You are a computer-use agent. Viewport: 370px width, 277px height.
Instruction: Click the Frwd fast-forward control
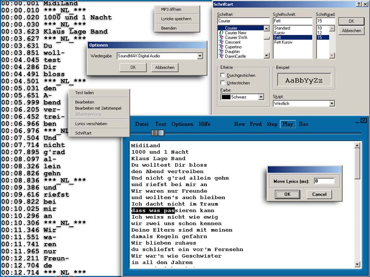[x=255, y=124]
